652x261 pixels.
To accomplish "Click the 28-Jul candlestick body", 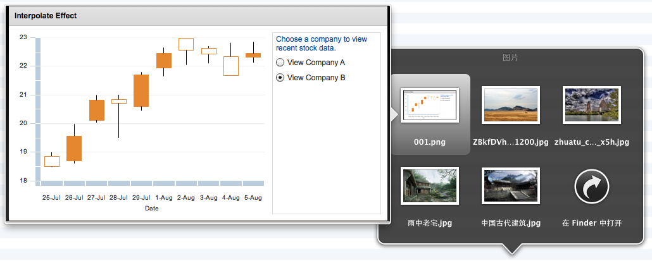I will (x=119, y=101).
